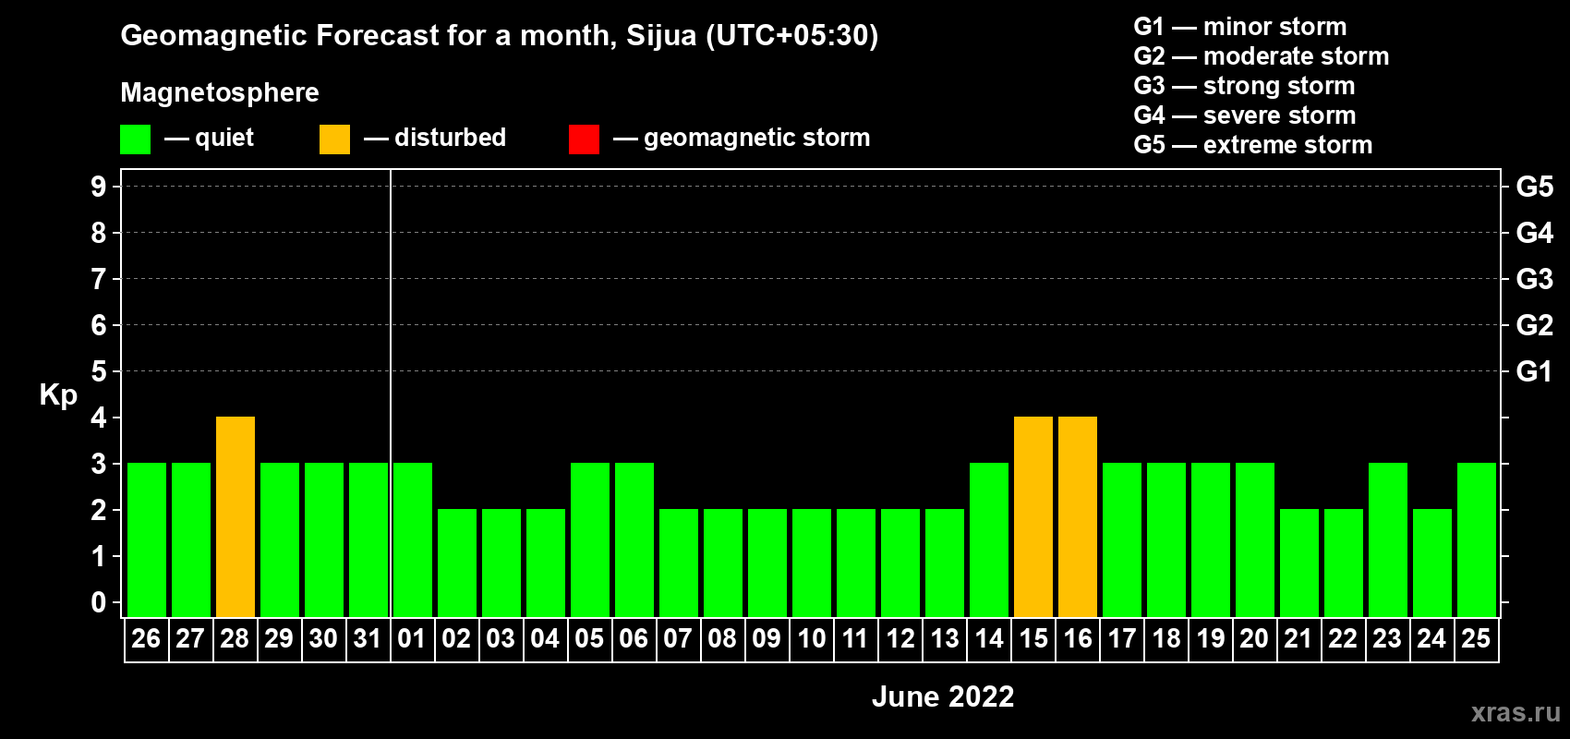Click date label 02 on the axis

(x=456, y=638)
